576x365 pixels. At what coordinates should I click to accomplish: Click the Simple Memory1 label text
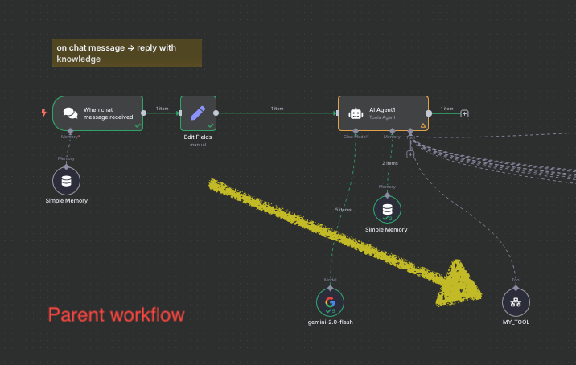click(387, 229)
